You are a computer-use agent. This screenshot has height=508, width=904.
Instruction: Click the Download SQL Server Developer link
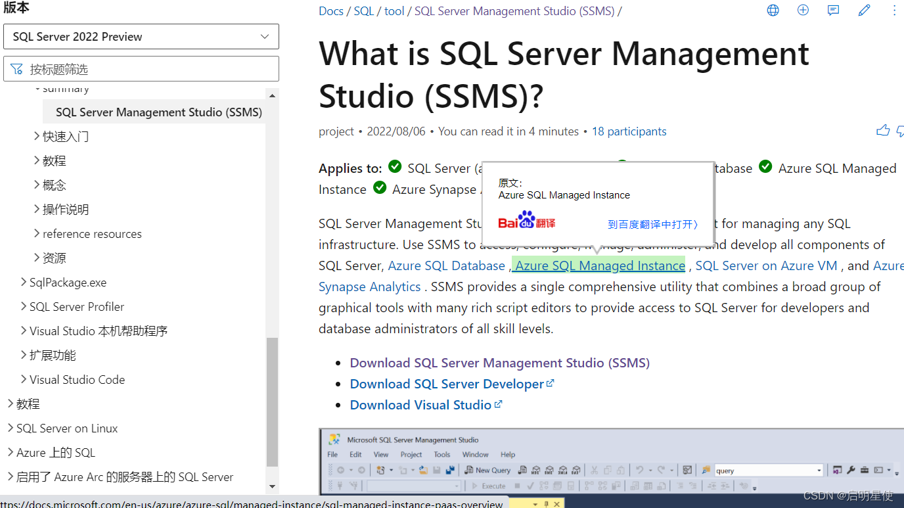[x=447, y=384]
